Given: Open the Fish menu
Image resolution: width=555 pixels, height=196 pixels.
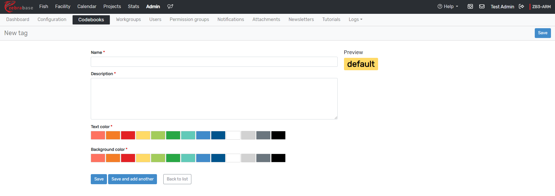Looking at the screenshot, I should tap(44, 7).
